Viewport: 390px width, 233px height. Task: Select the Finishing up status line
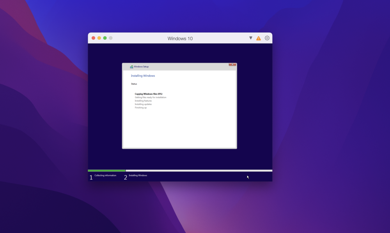click(x=141, y=108)
